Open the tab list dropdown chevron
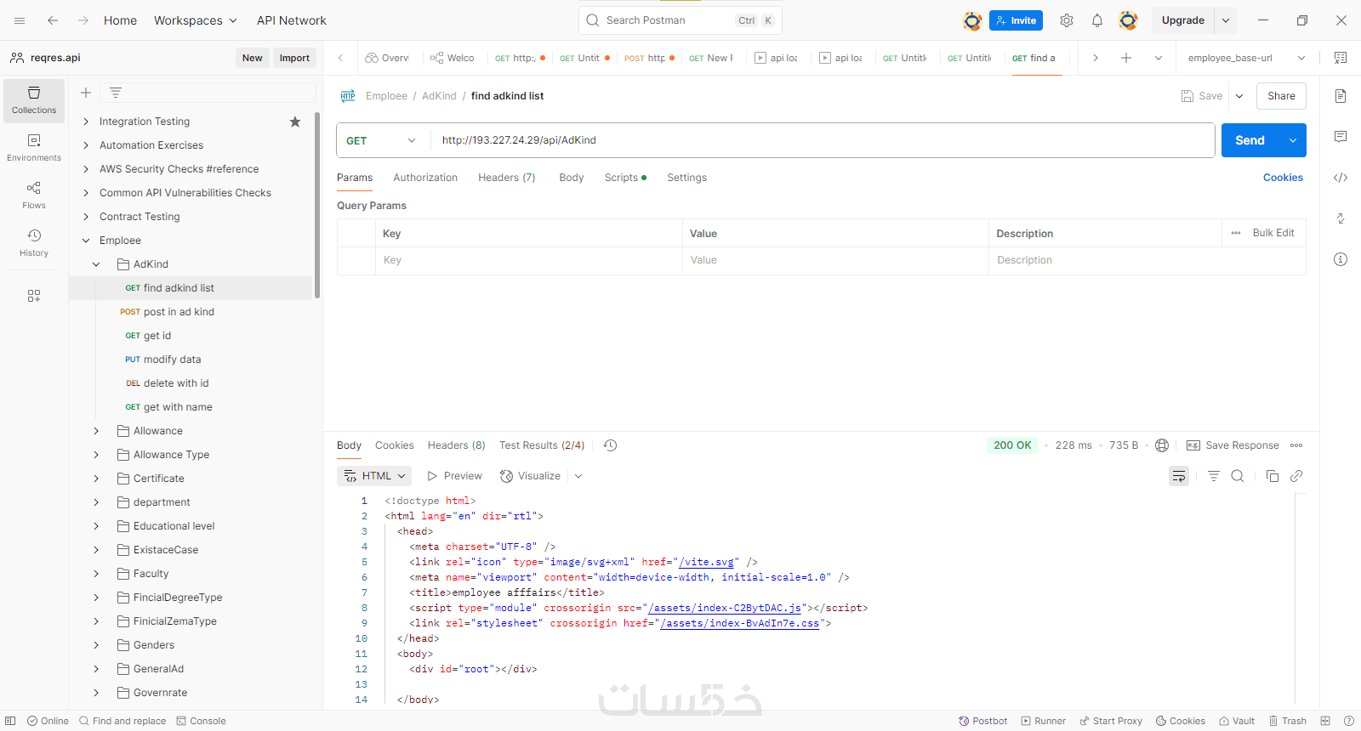The width and height of the screenshot is (1361, 731). pyautogui.click(x=1158, y=58)
